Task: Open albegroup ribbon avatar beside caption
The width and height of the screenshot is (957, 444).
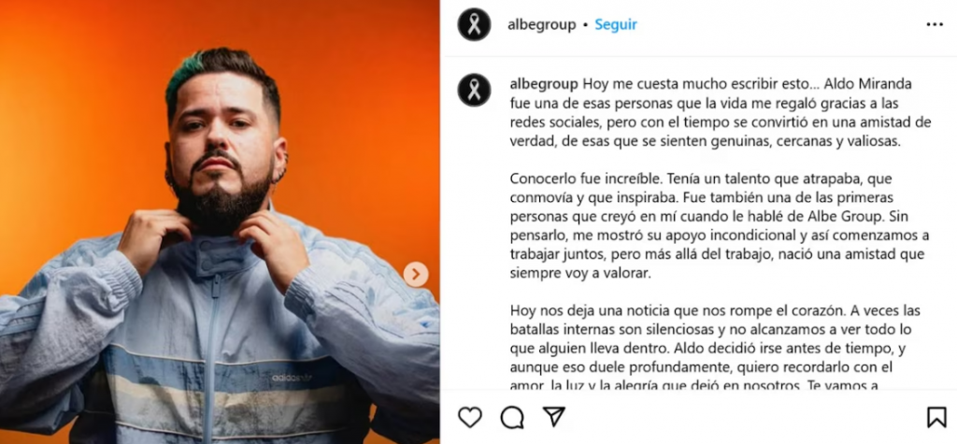Action: click(474, 90)
